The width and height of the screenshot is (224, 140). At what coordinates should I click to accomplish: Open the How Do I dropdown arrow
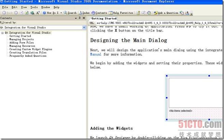tap(61, 13)
